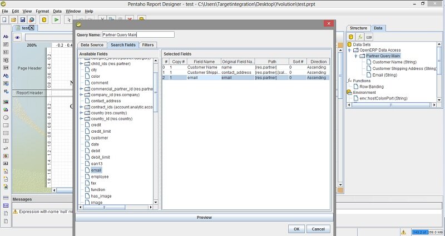Select the resource-label (Ab with arrow) palette element
This screenshot has width=445, height=236.
(6, 76)
